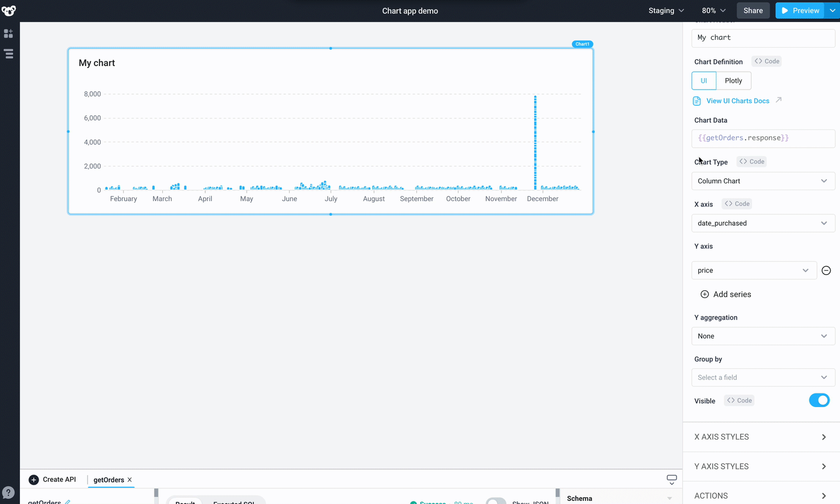Image resolution: width=840 pixels, height=504 pixels.
Task: Select UI chart definition mode
Action: point(703,81)
